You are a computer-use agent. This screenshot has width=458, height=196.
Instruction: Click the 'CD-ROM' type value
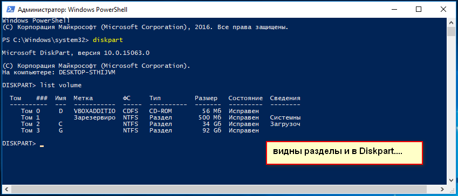(x=161, y=111)
